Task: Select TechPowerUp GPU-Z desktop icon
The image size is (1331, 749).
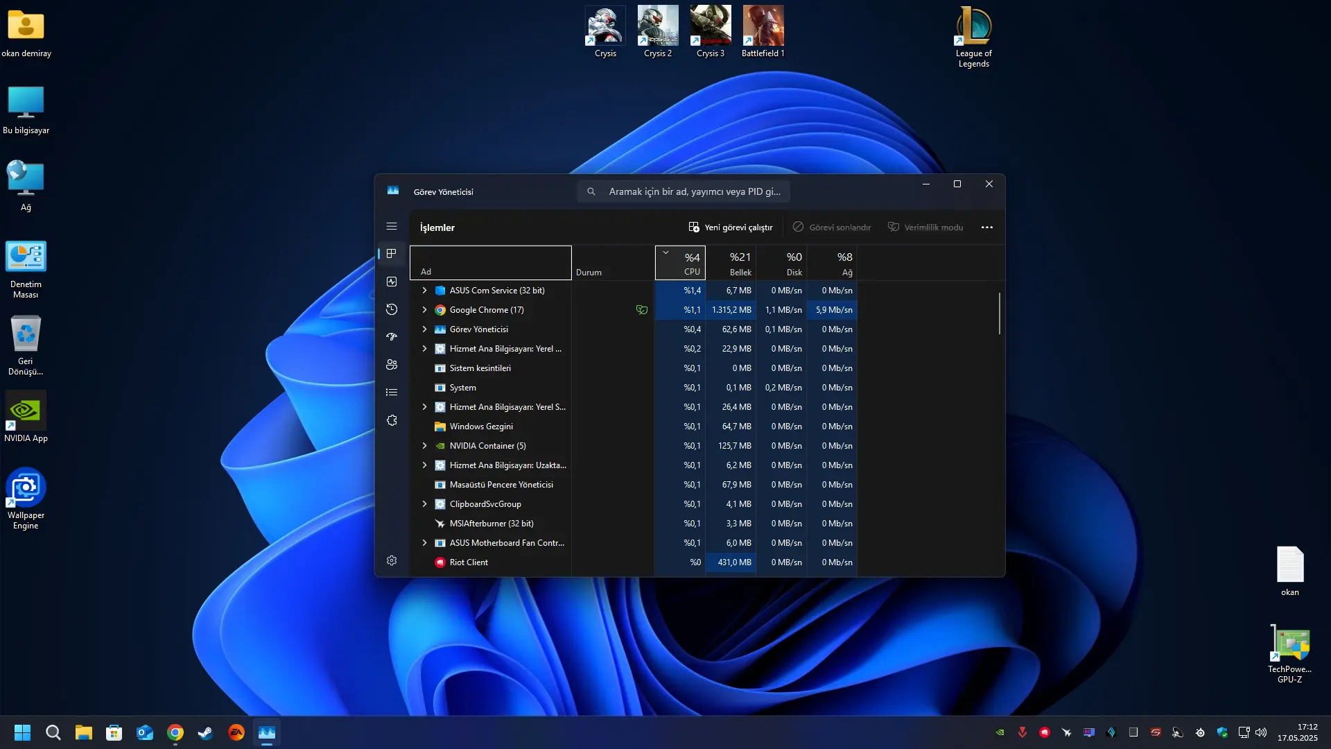Action: point(1290,654)
